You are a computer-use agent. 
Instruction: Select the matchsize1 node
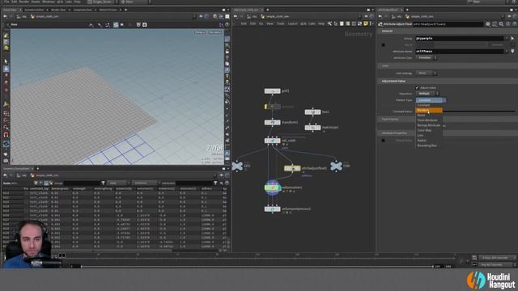[x=312, y=128]
